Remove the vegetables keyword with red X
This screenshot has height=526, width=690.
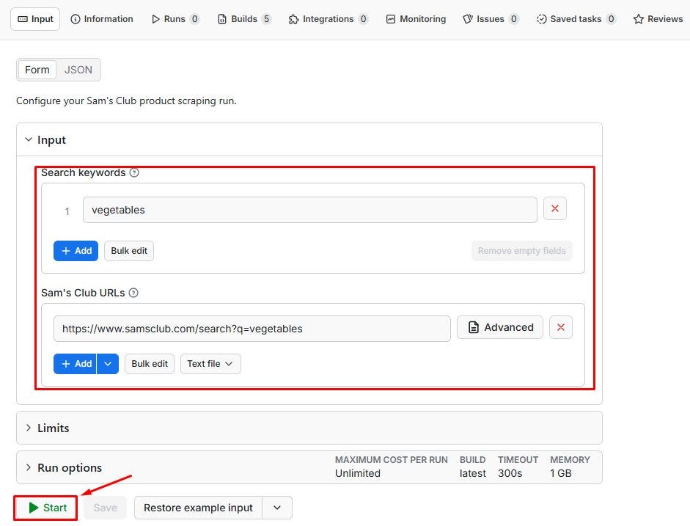pos(555,208)
